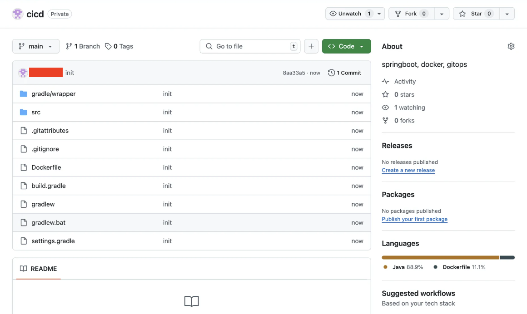Image resolution: width=527 pixels, height=314 pixels.
Task: Click the cicd repository name
Action: [x=35, y=14]
